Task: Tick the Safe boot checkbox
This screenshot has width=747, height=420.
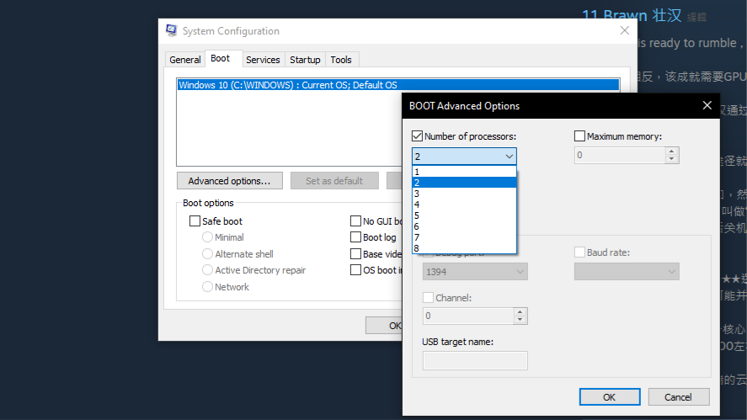Action: point(195,221)
